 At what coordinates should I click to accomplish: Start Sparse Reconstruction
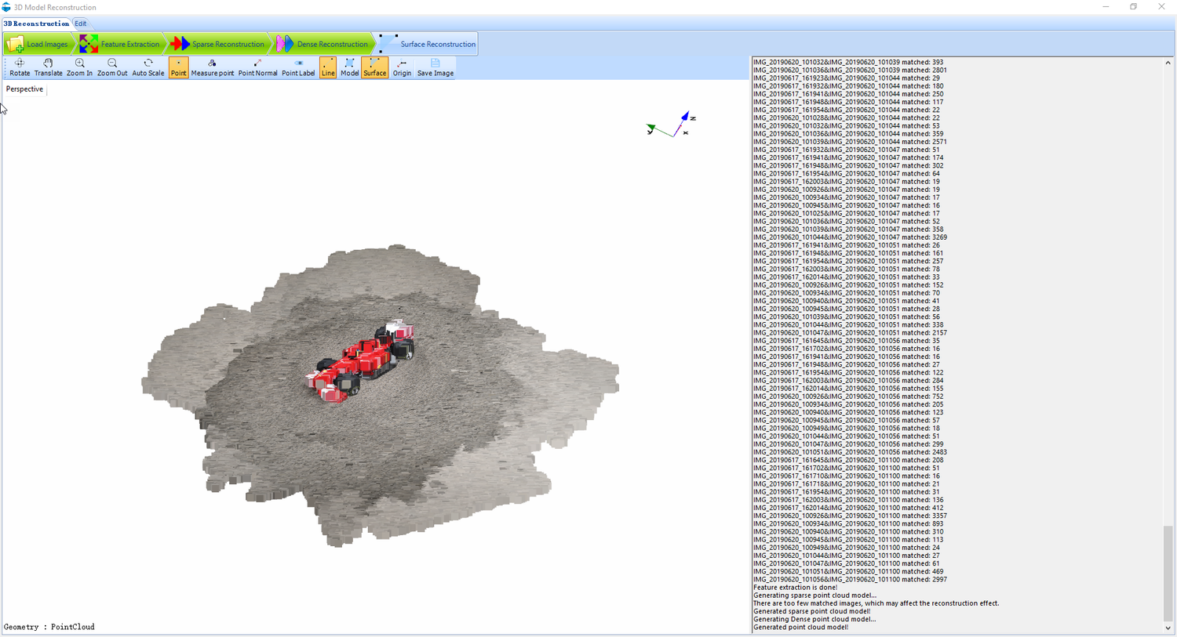228,43
